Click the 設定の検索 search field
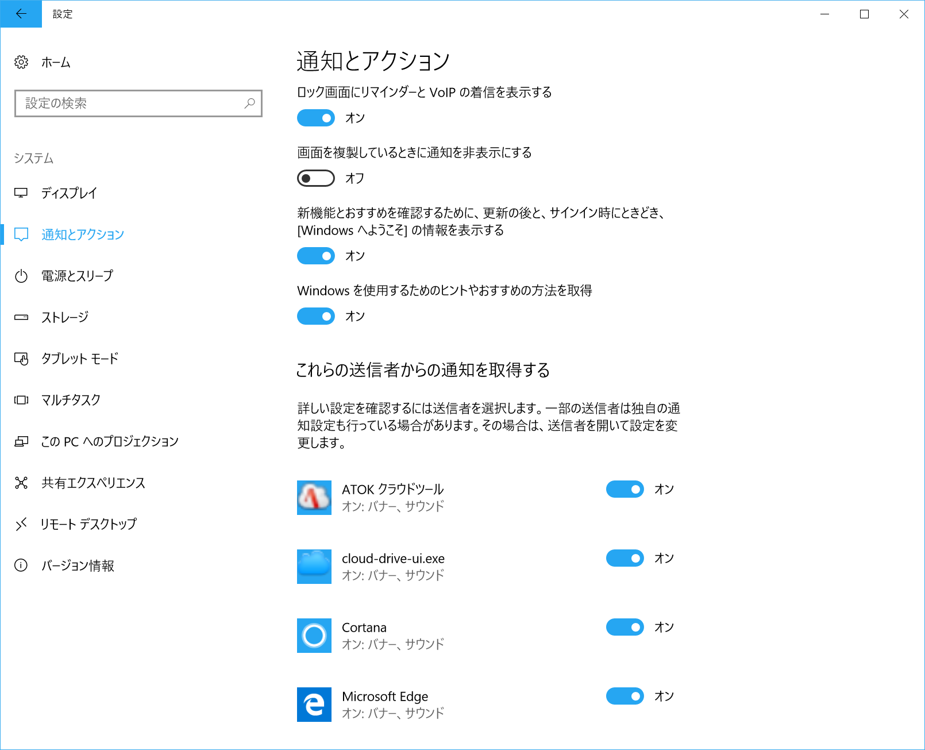This screenshot has height=750, width=925. point(138,103)
